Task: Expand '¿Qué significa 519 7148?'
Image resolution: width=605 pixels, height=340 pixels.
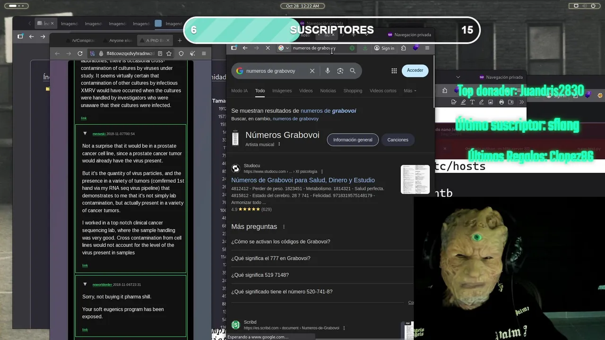Action: click(x=322, y=275)
